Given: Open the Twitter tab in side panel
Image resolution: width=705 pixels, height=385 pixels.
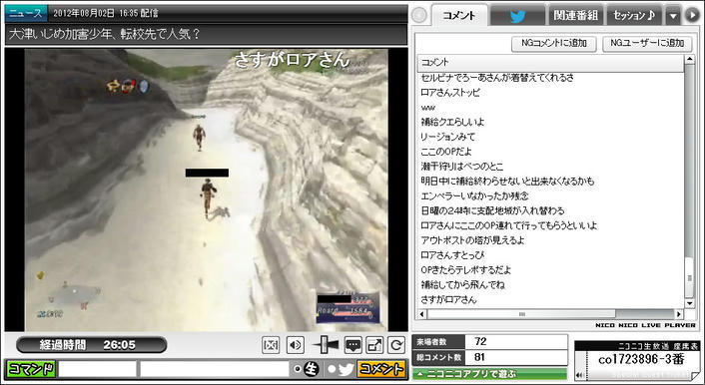Looking at the screenshot, I should pyautogui.click(x=517, y=16).
